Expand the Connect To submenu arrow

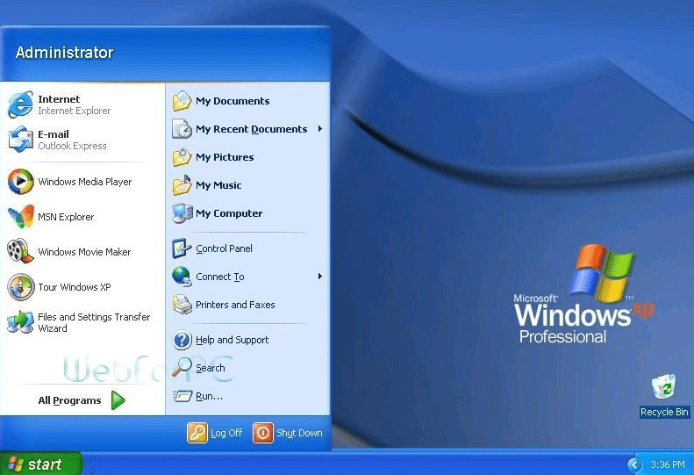click(319, 277)
